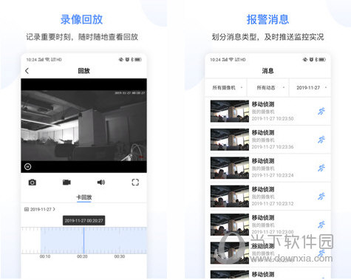
Task: Select 移动侦测 title of the 10:23:36 alert
Action: [x=263, y=132]
